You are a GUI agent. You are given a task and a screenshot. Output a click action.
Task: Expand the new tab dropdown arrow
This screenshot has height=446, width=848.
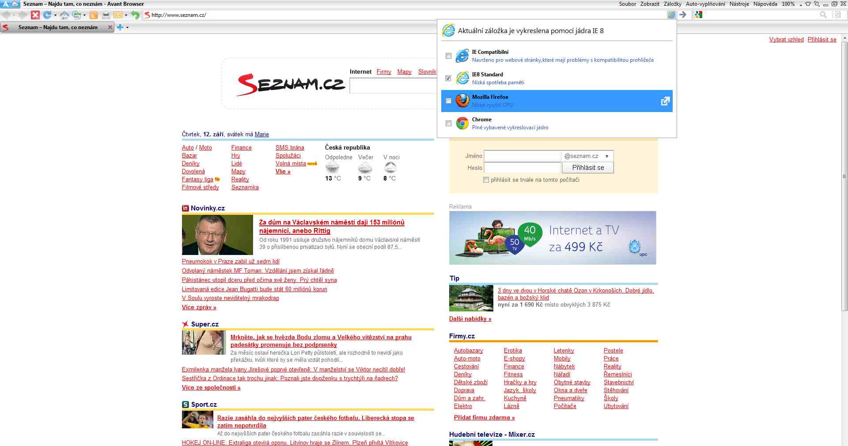click(x=127, y=27)
